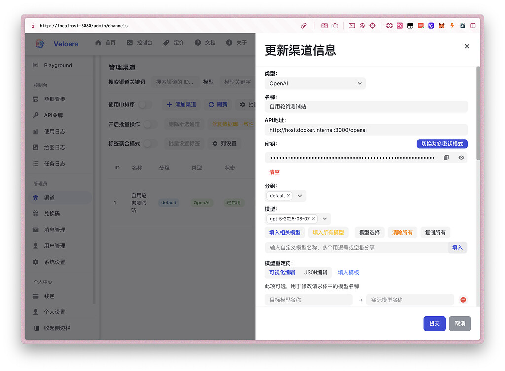The image size is (505, 371).
Task: Expand the 分组 dropdown arrow
Action: pos(300,196)
